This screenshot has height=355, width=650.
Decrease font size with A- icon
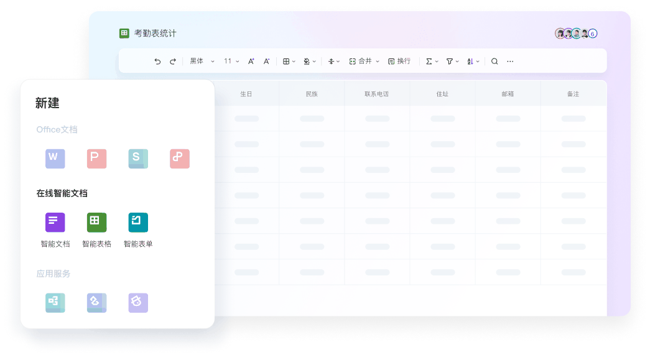point(267,62)
